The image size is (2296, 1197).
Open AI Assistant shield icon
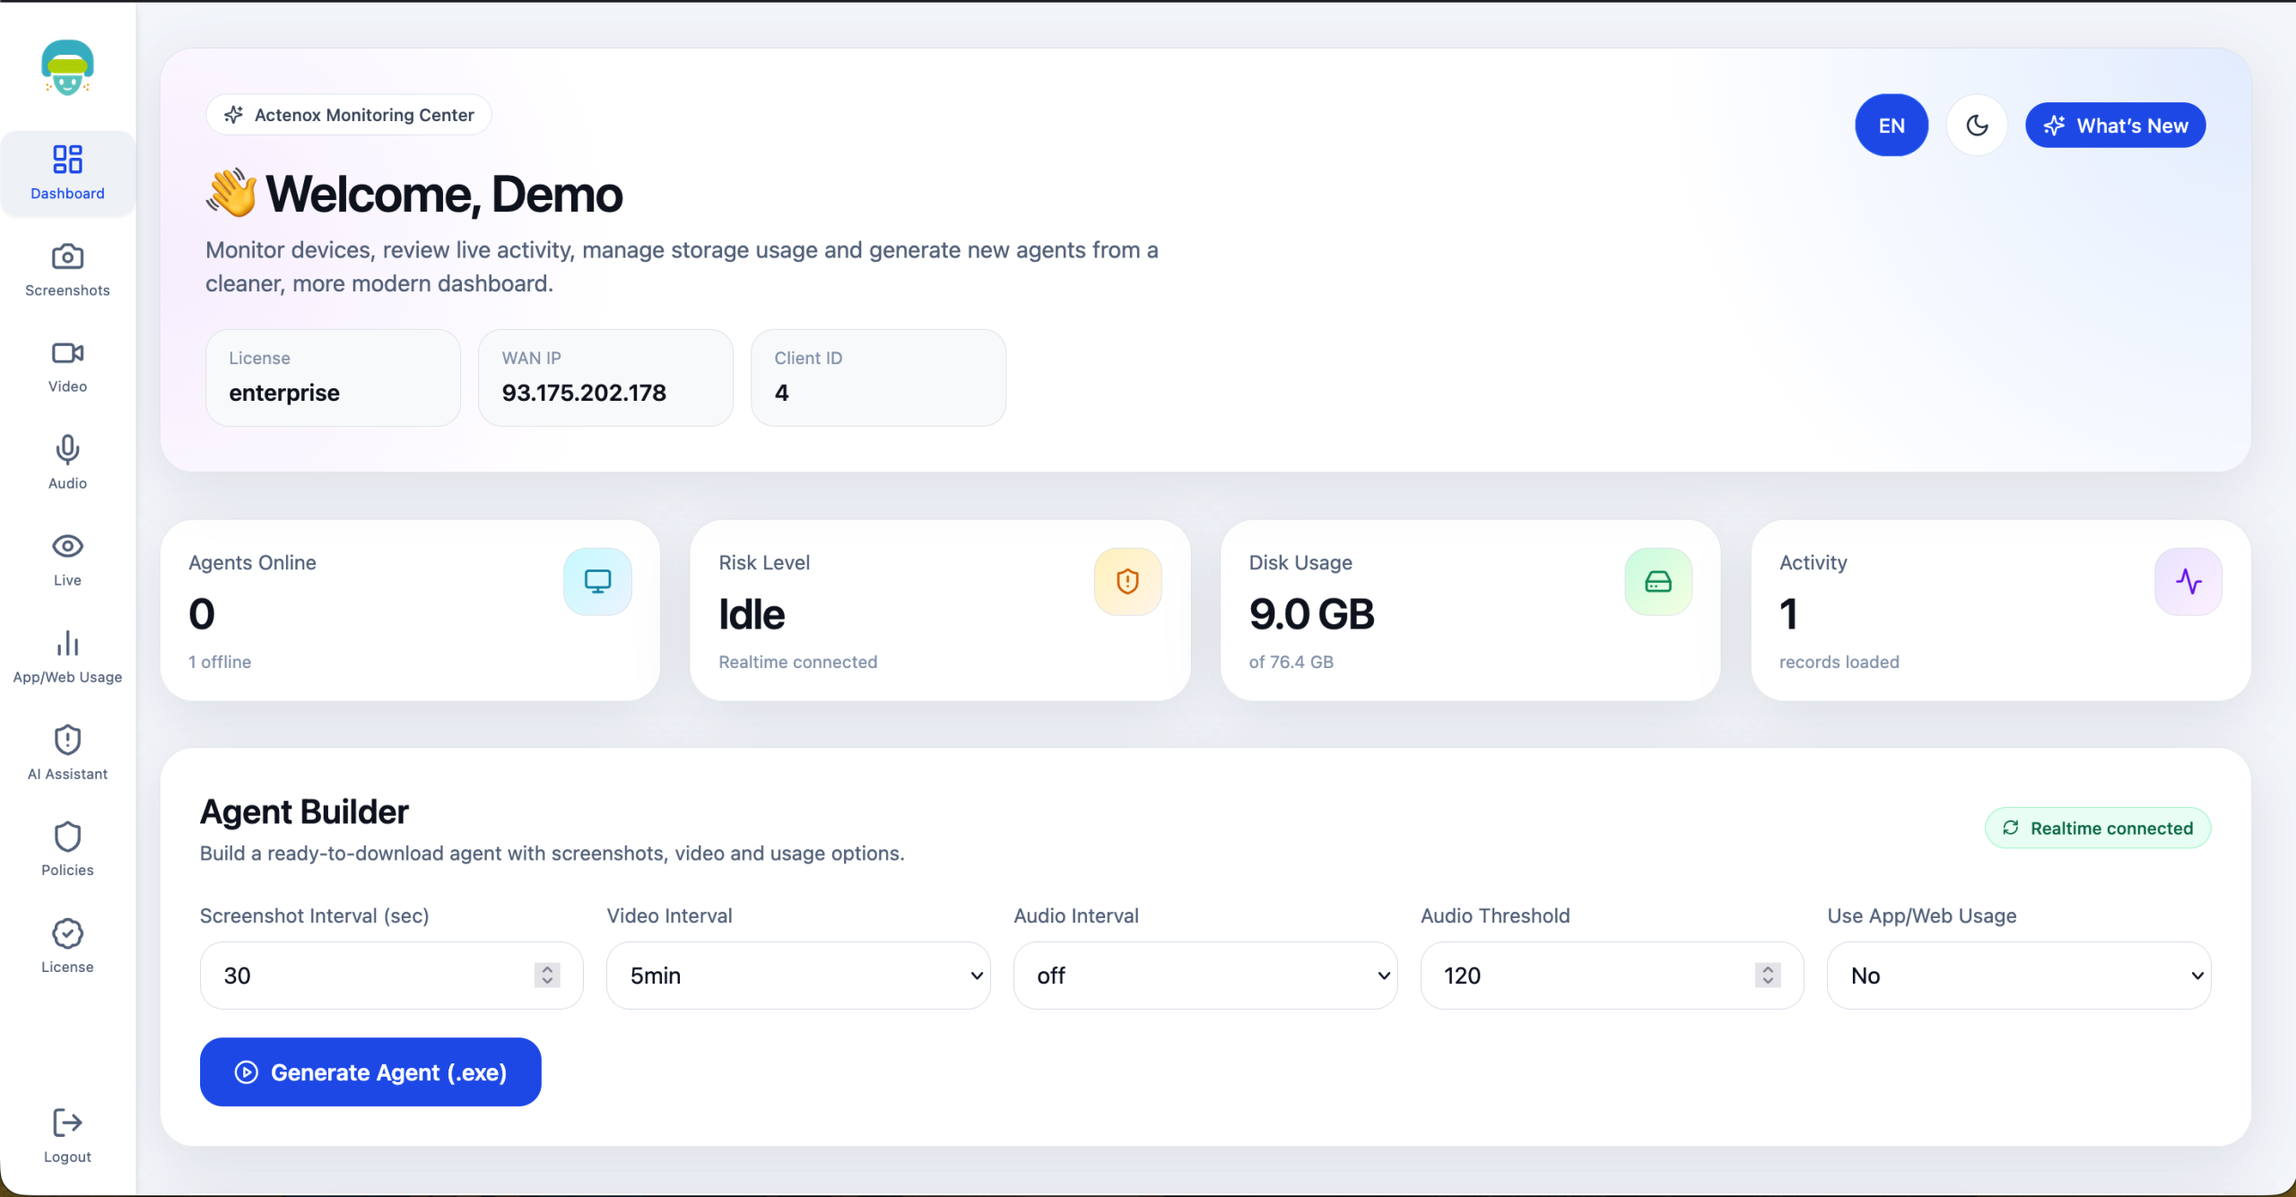coord(67,741)
